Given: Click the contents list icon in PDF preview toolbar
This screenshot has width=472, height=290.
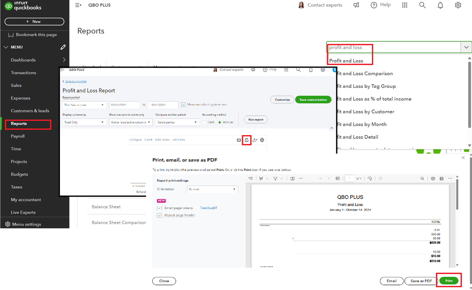Looking at the screenshot, I should pos(250,179).
